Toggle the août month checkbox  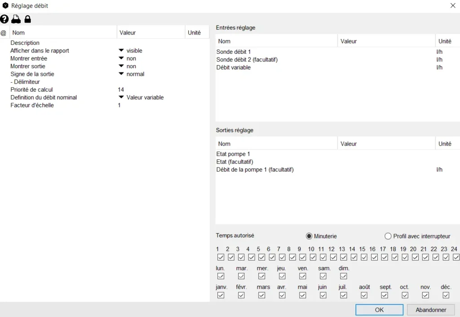tap(364, 295)
